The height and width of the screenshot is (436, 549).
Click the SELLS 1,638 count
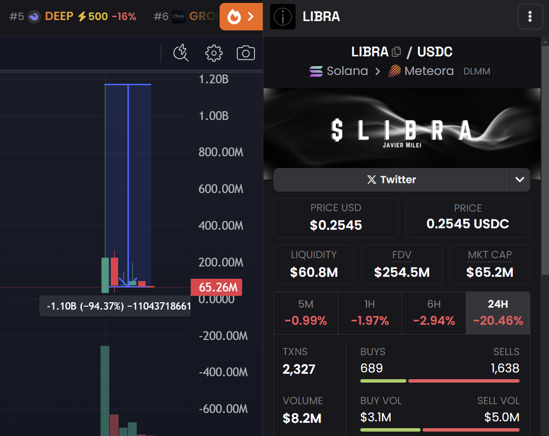[505, 368]
